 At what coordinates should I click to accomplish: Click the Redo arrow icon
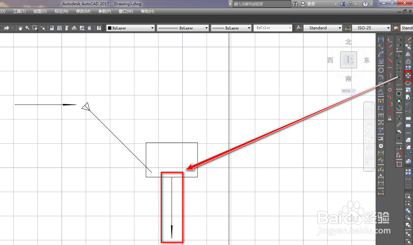click(x=6, y=28)
